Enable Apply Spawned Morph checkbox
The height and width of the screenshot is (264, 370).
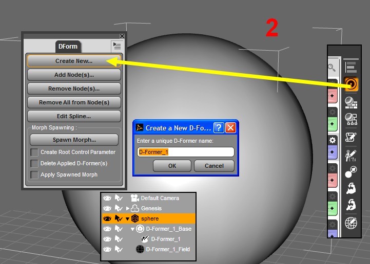34,174
